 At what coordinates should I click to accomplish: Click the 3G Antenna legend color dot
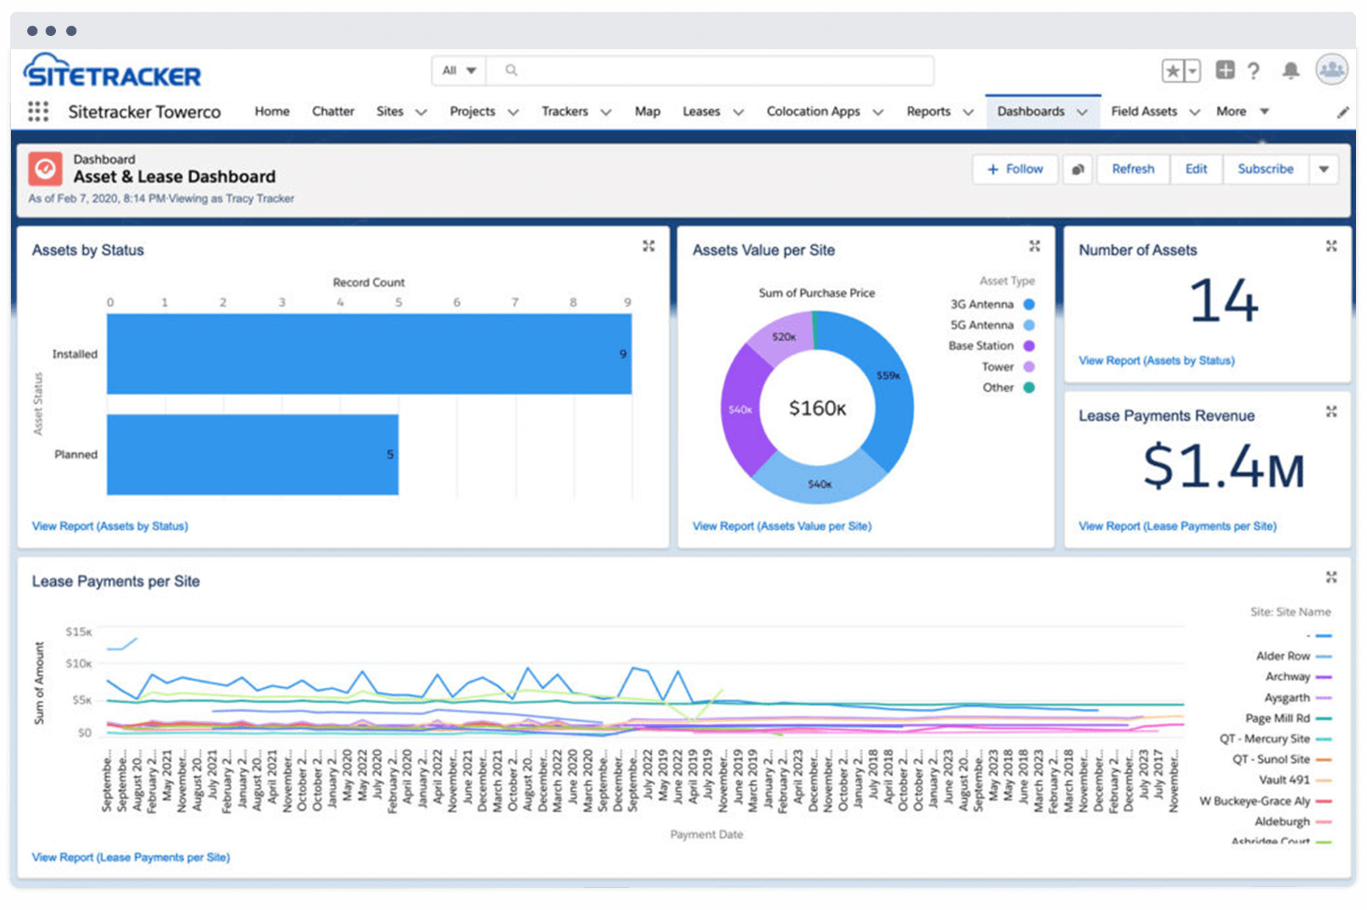point(1029,305)
